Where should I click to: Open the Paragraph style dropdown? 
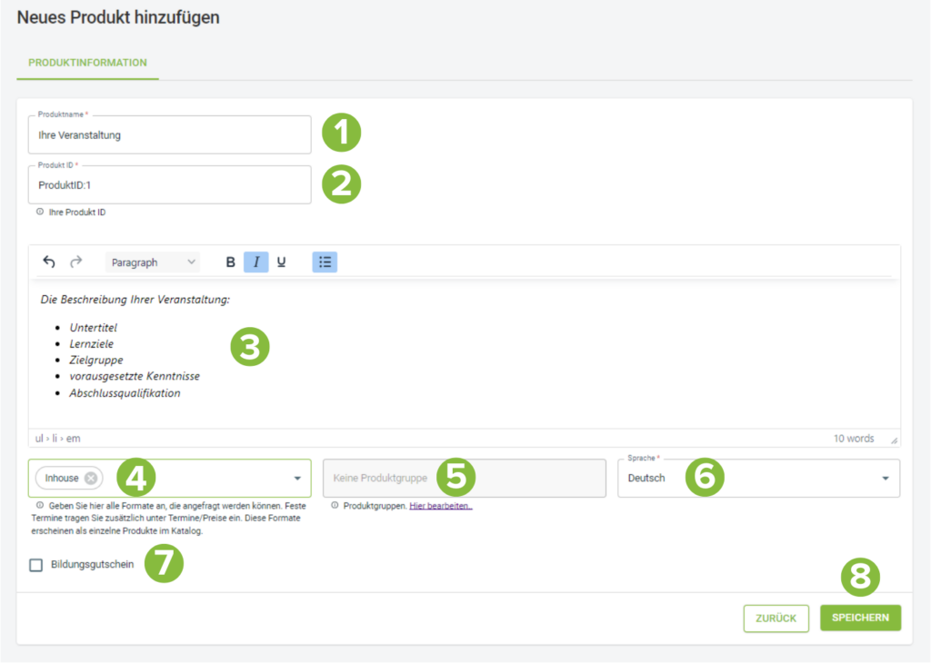click(x=153, y=262)
